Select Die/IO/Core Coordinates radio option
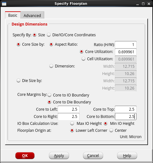Viewport: 153px width, 163px height. (49, 35)
